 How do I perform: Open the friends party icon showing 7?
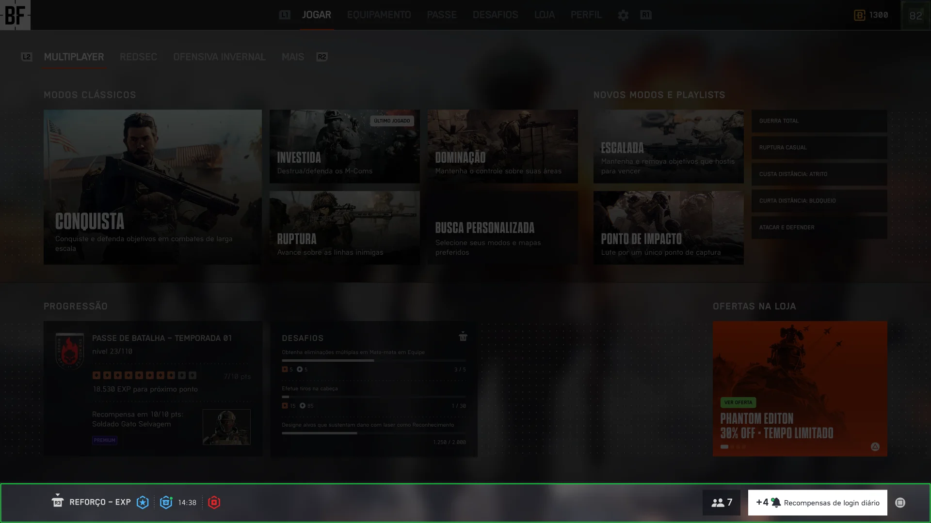coord(721,503)
